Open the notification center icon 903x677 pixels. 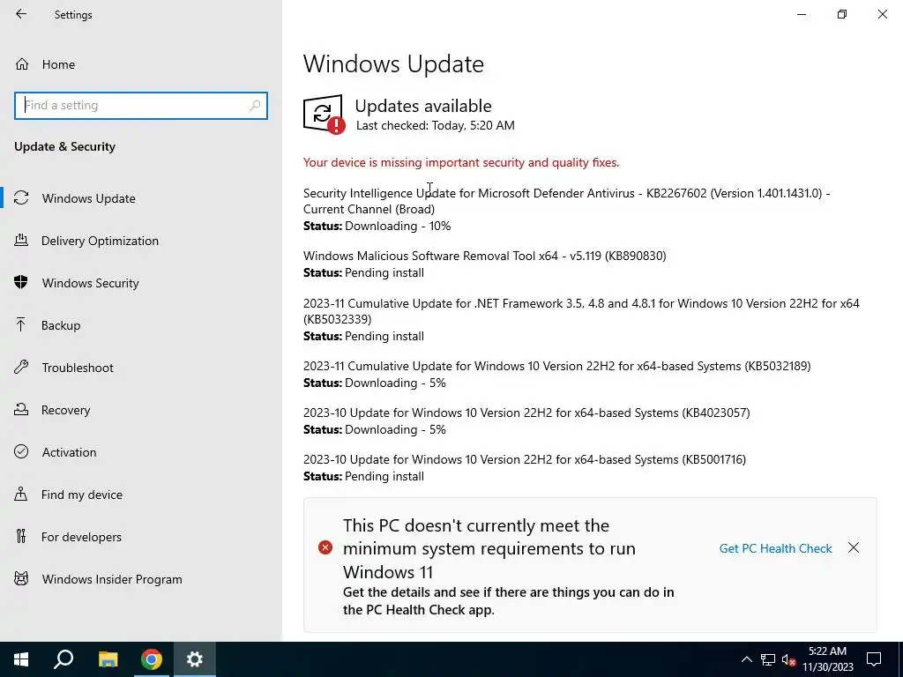pos(874,659)
